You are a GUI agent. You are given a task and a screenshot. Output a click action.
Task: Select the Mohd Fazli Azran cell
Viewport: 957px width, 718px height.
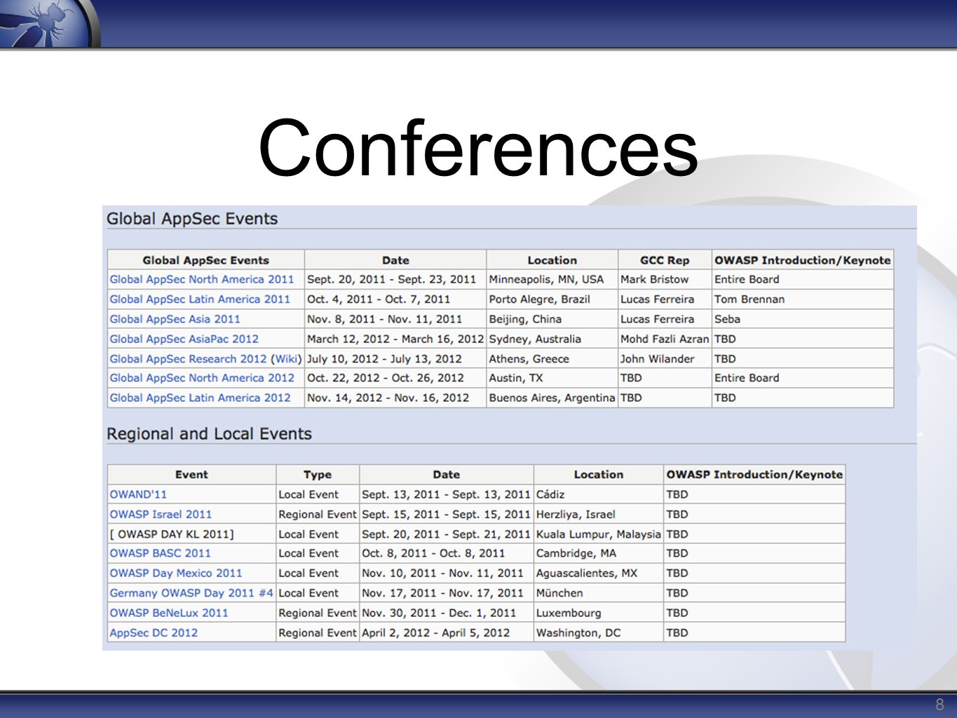tap(665, 339)
